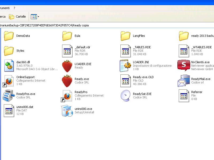Select the OnlineSupport Firefox shortcut icon

click(8, 81)
